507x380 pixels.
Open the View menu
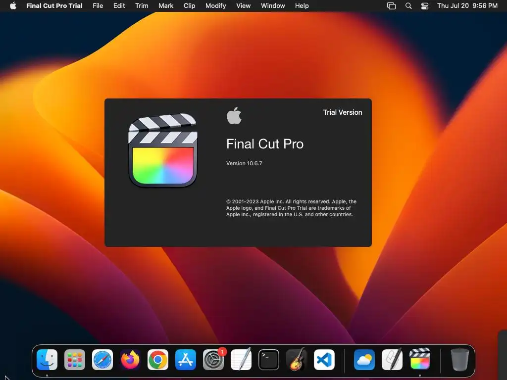(243, 5)
